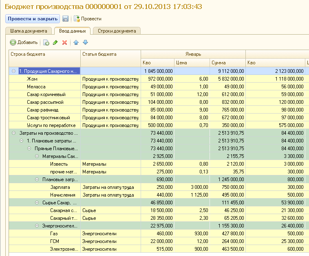Collapse the Сырье Сахар group
Screen dimensions: 309x256
point(37,203)
